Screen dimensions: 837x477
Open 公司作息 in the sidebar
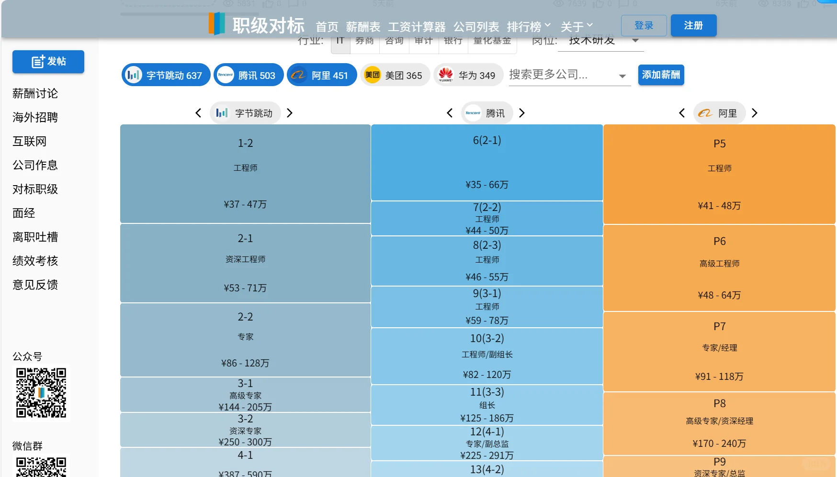click(x=35, y=165)
